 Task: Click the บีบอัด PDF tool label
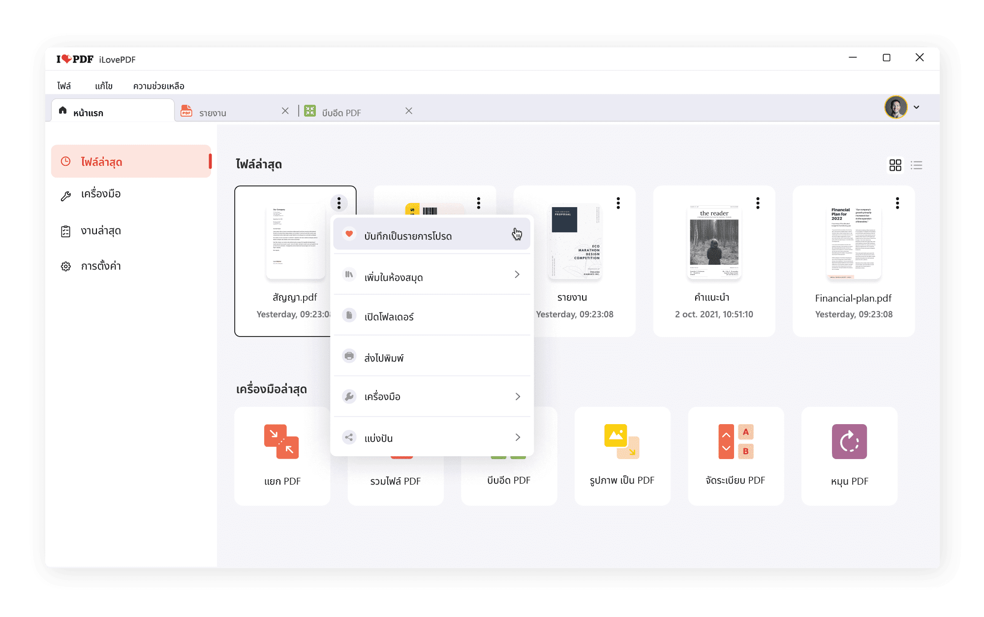click(x=509, y=480)
